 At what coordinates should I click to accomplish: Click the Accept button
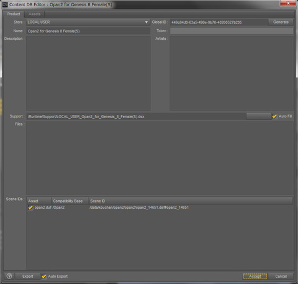[x=255, y=277]
